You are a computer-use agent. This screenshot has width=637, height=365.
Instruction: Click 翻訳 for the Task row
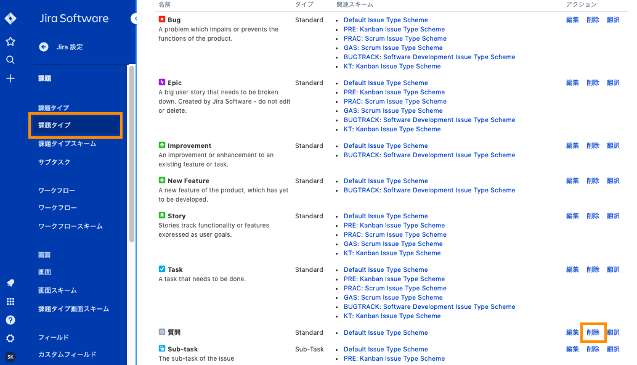(x=613, y=269)
